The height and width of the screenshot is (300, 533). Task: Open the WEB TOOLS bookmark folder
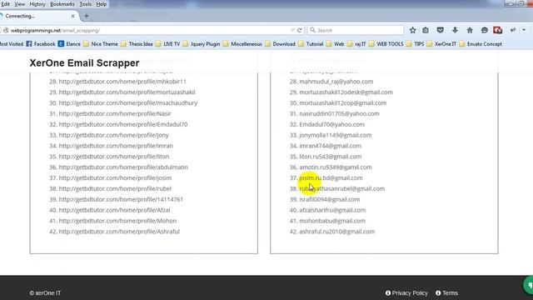(x=386, y=44)
